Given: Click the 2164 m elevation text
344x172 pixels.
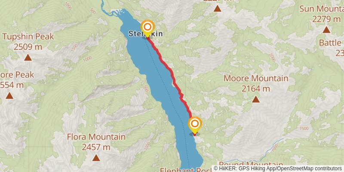Looking at the screenshot, I should (x=256, y=89).
